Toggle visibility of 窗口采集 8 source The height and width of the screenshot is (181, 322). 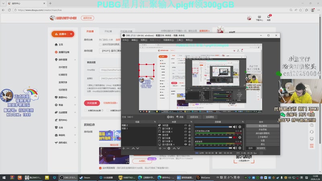(x=186, y=141)
